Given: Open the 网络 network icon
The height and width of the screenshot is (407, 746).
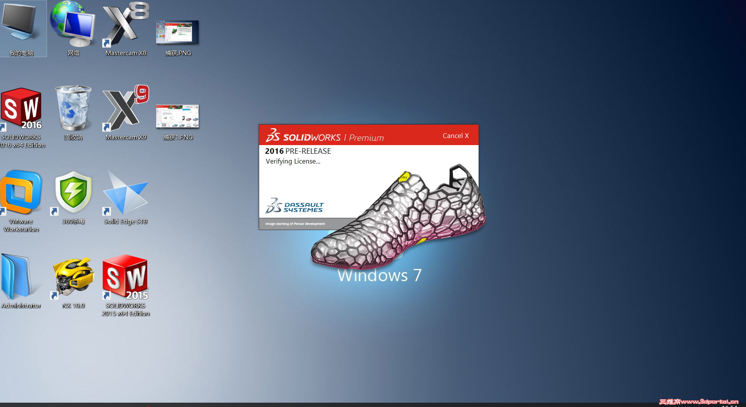Looking at the screenshot, I should coord(73,28).
